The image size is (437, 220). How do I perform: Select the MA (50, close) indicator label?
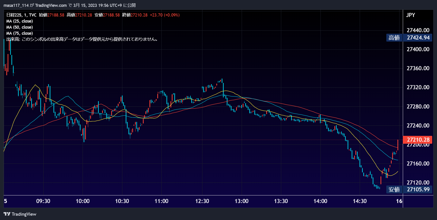click(20, 27)
